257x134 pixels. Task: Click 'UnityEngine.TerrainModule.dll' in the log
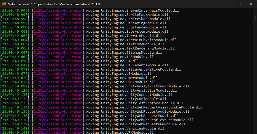(x=131, y=36)
